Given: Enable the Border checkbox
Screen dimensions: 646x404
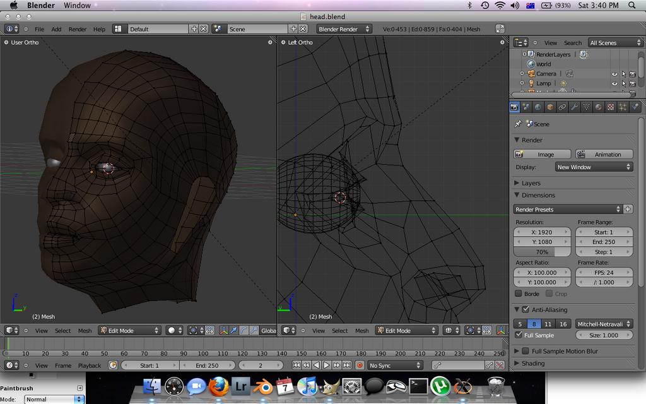Looking at the screenshot, I should (519, 294).
